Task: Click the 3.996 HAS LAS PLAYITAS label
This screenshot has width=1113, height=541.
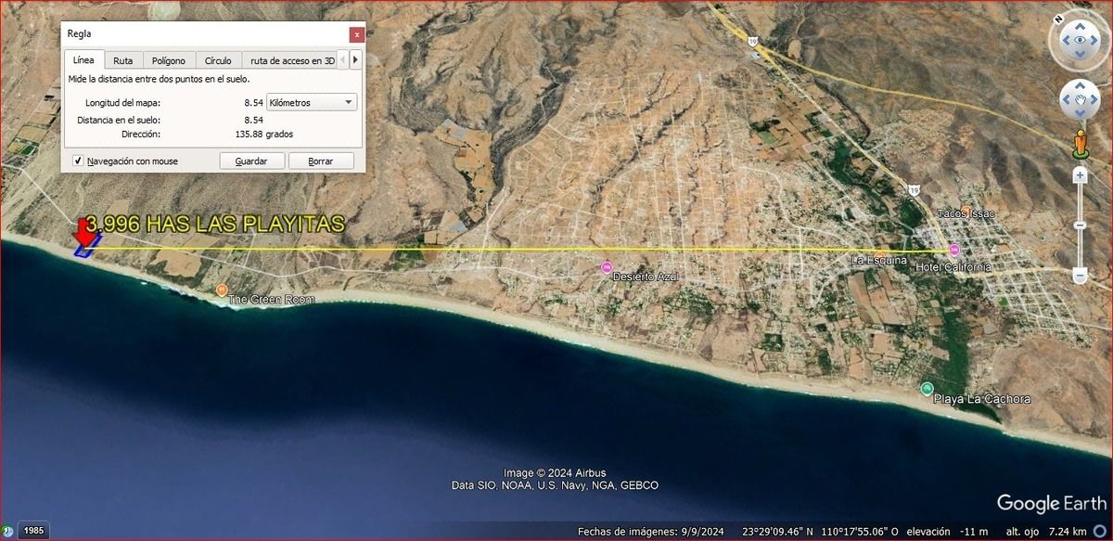Action: click(214, 224)
